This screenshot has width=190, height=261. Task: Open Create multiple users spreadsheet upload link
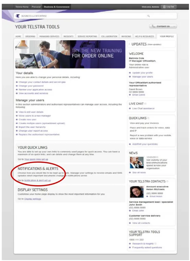[42, 123]
